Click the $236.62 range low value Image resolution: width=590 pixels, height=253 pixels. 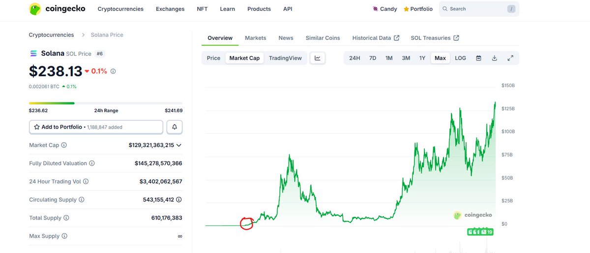(x=38, y=111)
